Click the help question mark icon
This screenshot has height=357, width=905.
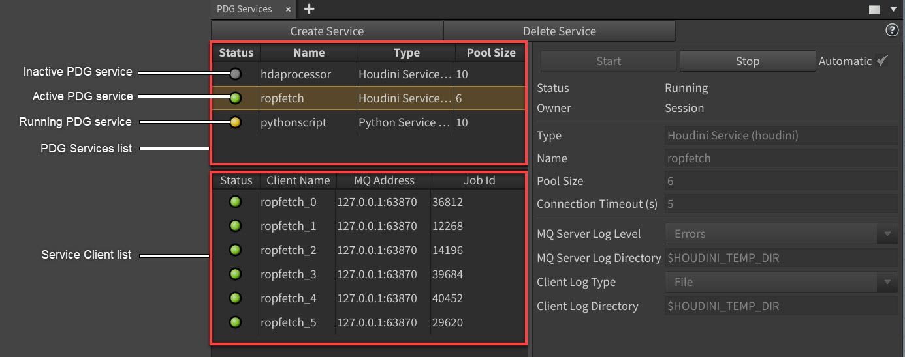pyautogui.click(x=892, y=31)
